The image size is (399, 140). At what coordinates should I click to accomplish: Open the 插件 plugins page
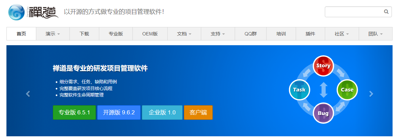click(x=310, y=34)
